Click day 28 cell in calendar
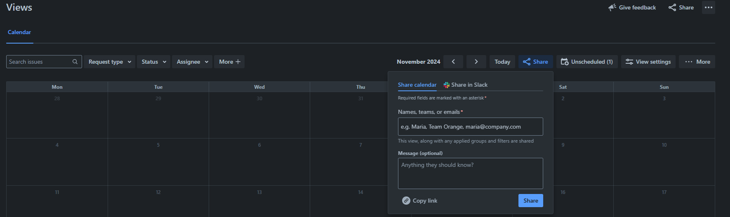The image size is (730, 217). pos(57,115)
